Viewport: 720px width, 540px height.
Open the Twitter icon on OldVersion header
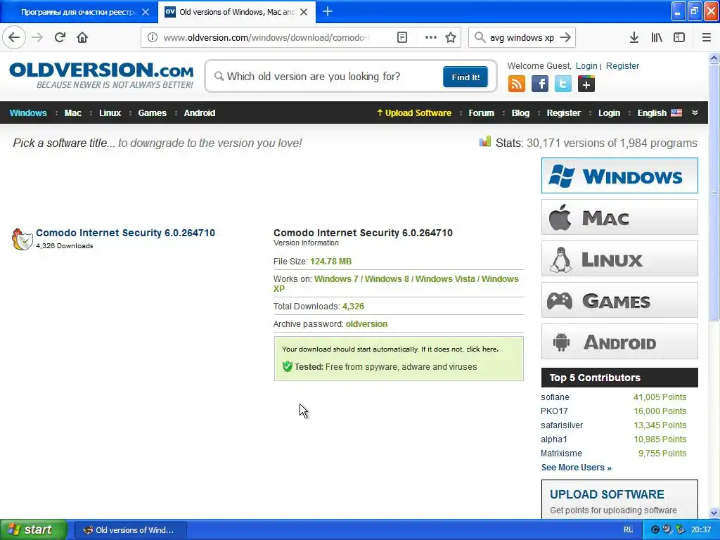[563, 84]
